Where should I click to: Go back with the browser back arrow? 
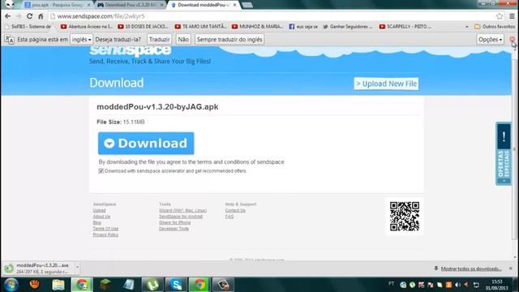coord(7,16)
